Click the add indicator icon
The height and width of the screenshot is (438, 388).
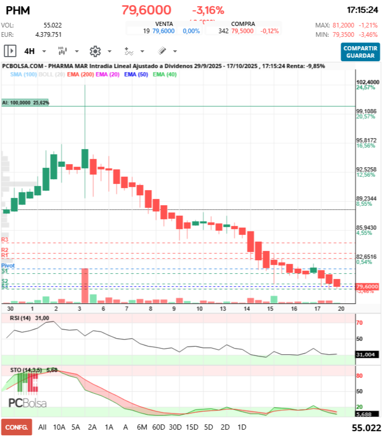[x=128, y=51]
